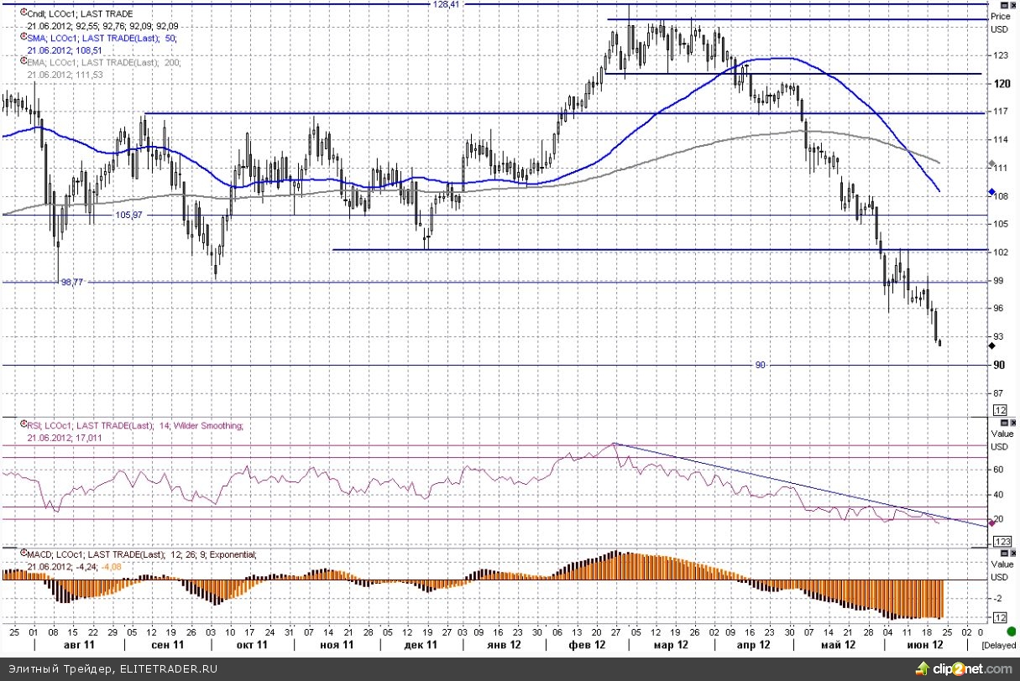Click the Cndl candlestick series icon
Viewport: 1020px width, 681px height.
point(24,12)
